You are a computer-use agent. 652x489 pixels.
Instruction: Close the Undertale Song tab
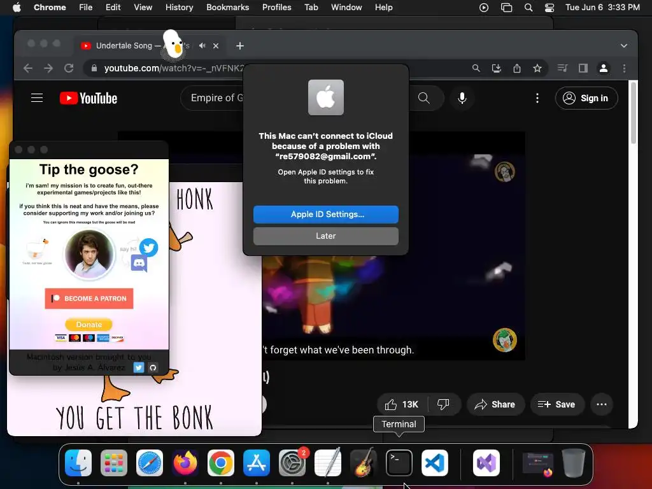[x=216, y=46]
